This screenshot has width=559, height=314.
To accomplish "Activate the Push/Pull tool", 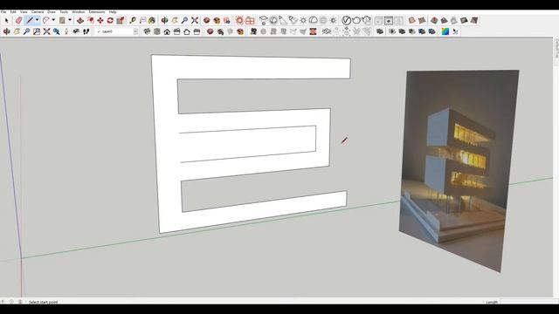I will (80, 21).
